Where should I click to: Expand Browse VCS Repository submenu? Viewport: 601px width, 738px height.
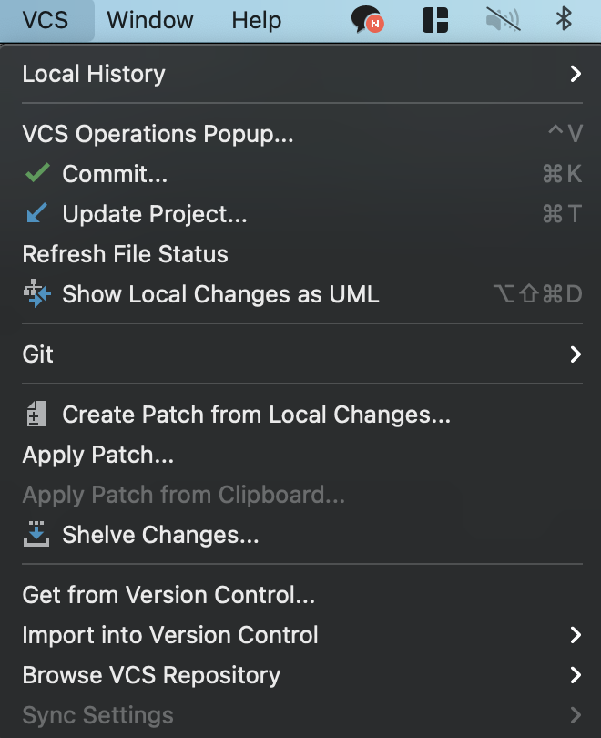(575, 675)
